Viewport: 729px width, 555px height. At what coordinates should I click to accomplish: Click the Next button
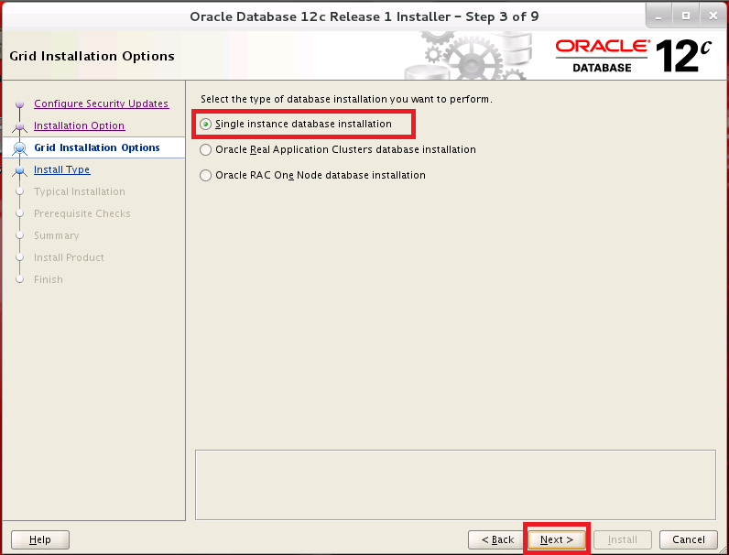[x=557, y=539]
